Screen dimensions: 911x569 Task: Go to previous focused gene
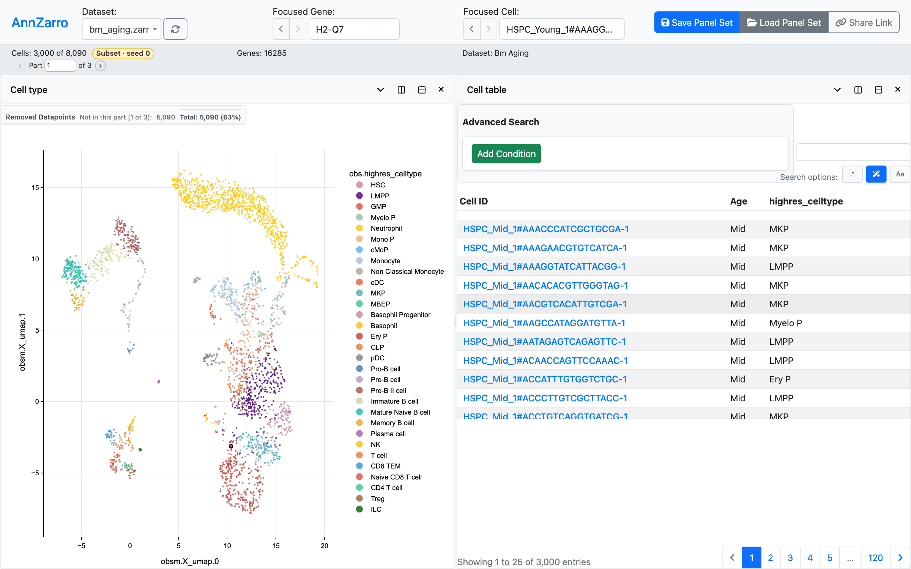pyautogui.click(x=281, y=29)
